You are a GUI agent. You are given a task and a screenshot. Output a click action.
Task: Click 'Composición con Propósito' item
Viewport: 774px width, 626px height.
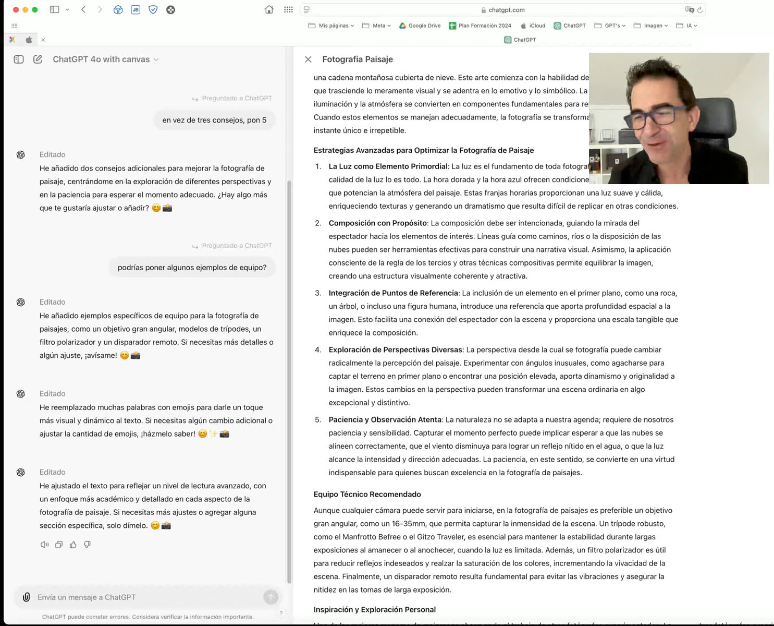[378, 223]
